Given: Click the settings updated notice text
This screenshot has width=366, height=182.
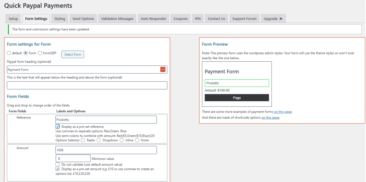Looking at the screenshot, I should pos(51,29).
